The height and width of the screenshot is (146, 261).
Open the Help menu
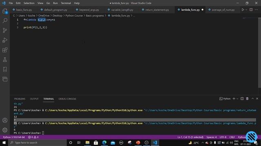(x=77, y=3)
